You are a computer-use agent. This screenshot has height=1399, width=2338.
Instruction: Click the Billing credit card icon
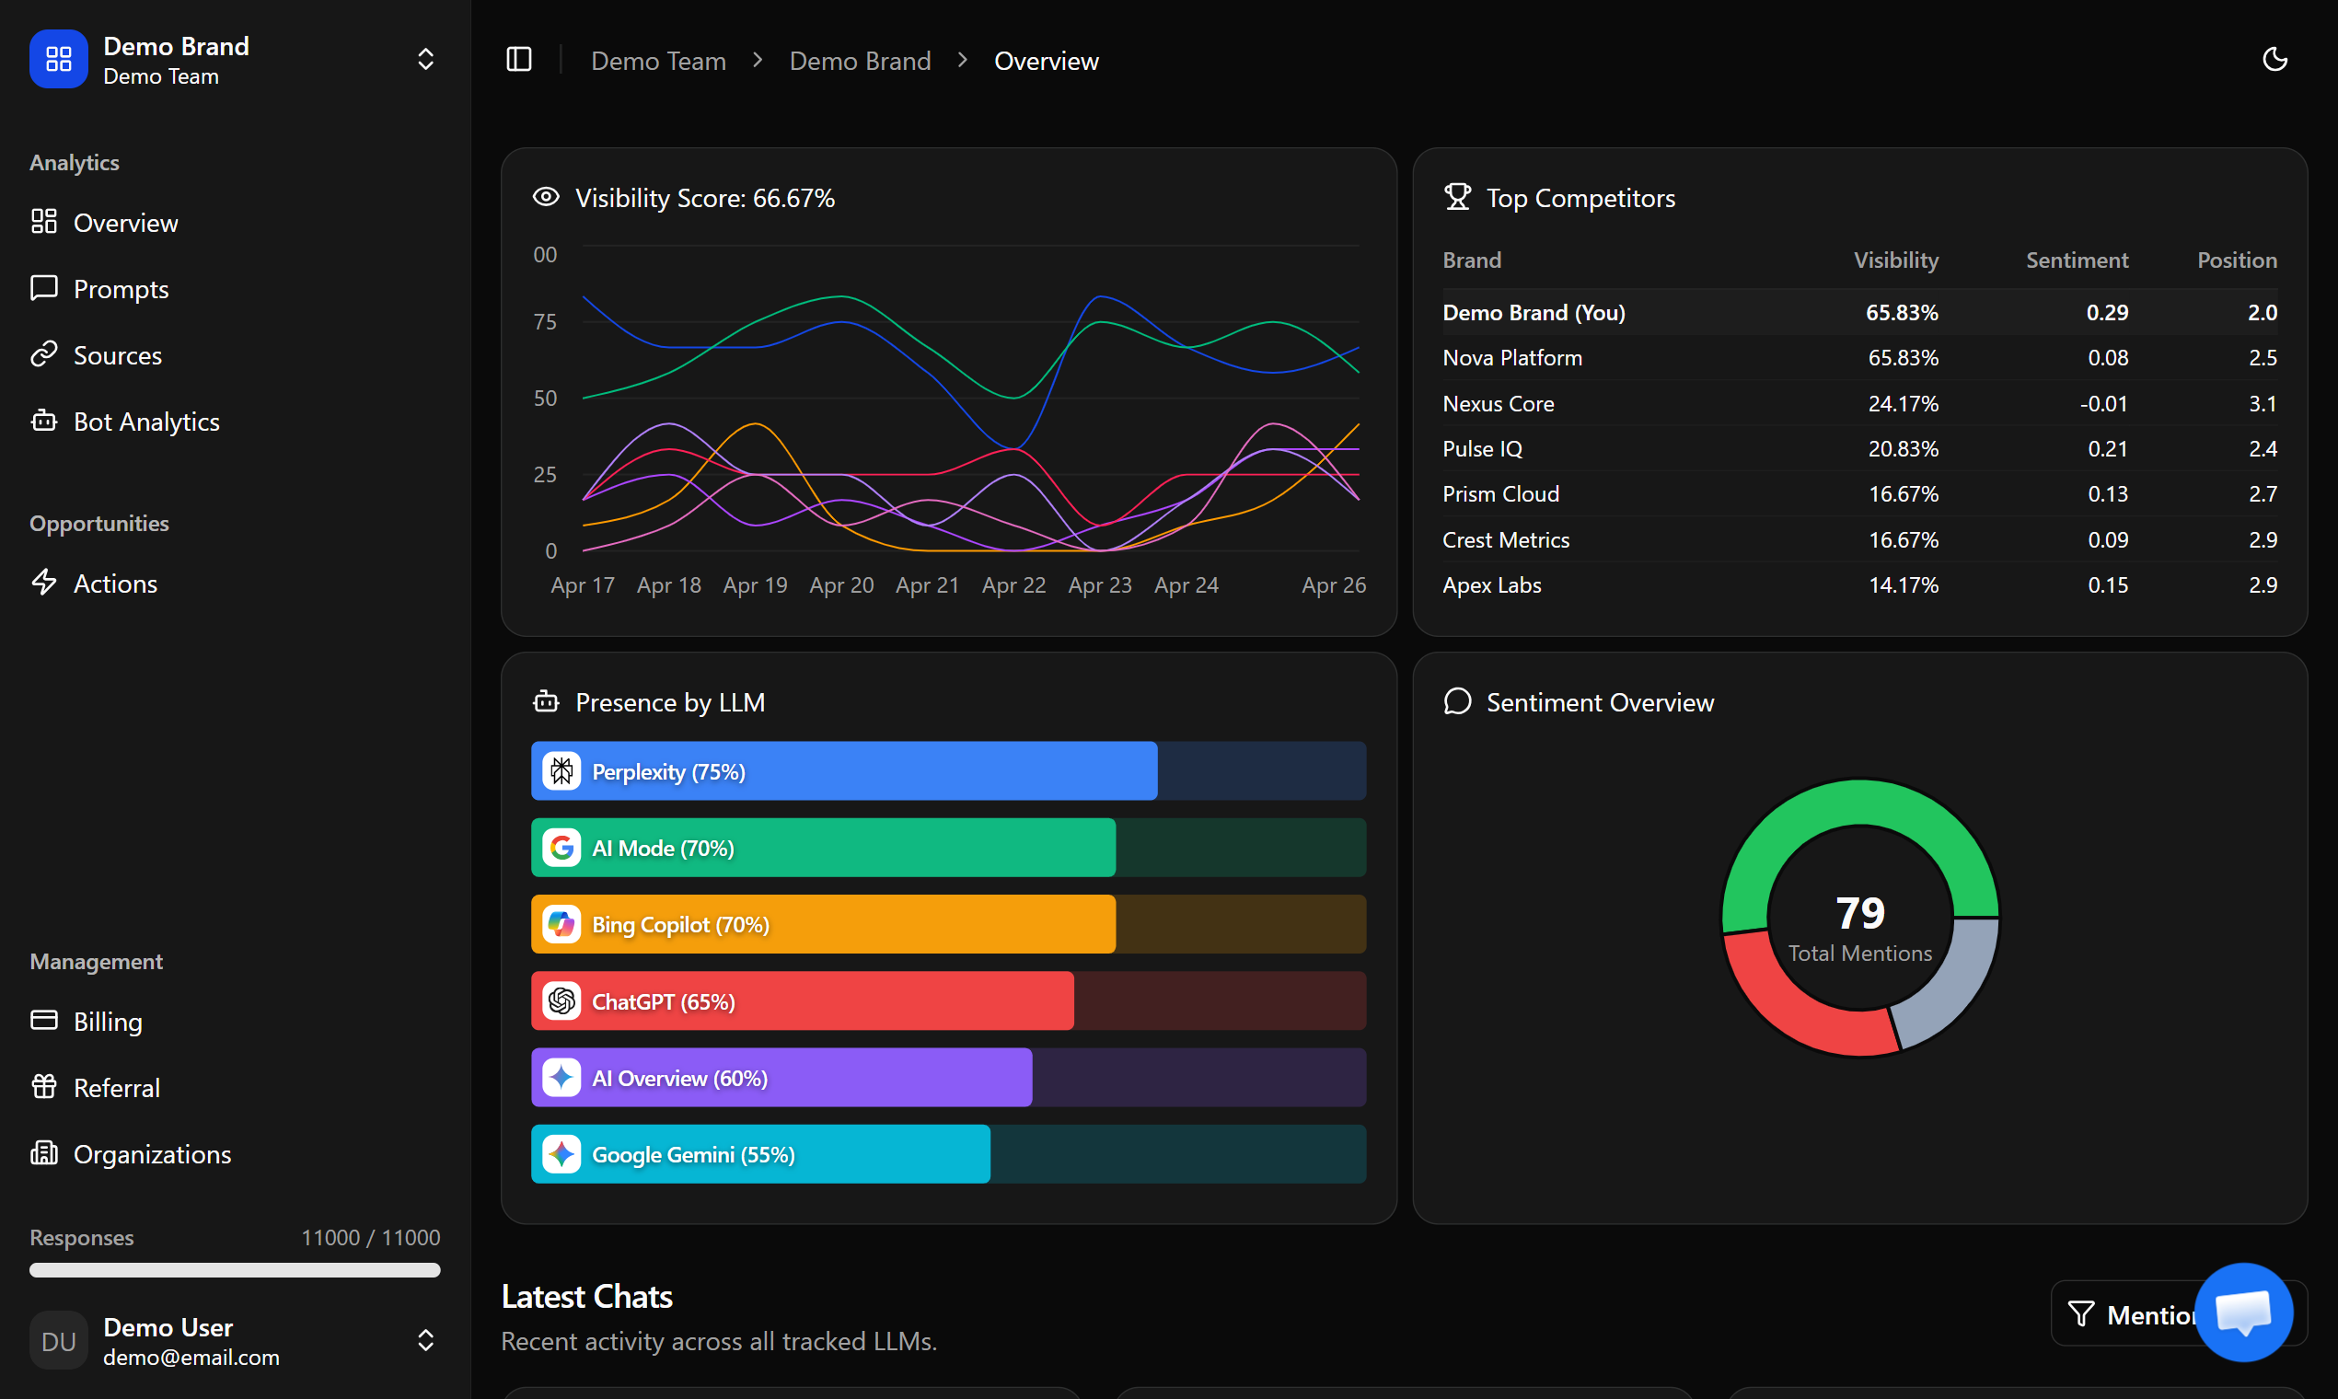pyautogui.click(x=44, y=1021)
